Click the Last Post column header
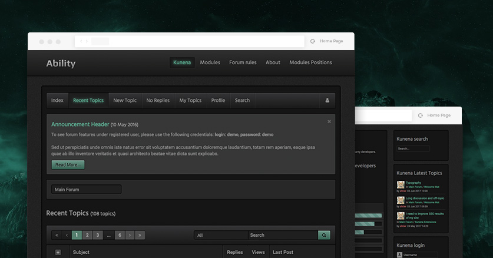The height and width of the screenshot is (258, 493). [283, 252]
